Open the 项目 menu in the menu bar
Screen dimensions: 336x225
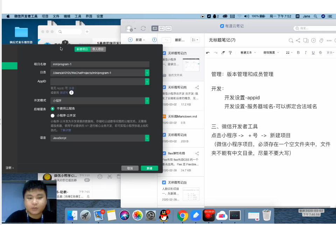pyautogui.click(x=45, y=16)
